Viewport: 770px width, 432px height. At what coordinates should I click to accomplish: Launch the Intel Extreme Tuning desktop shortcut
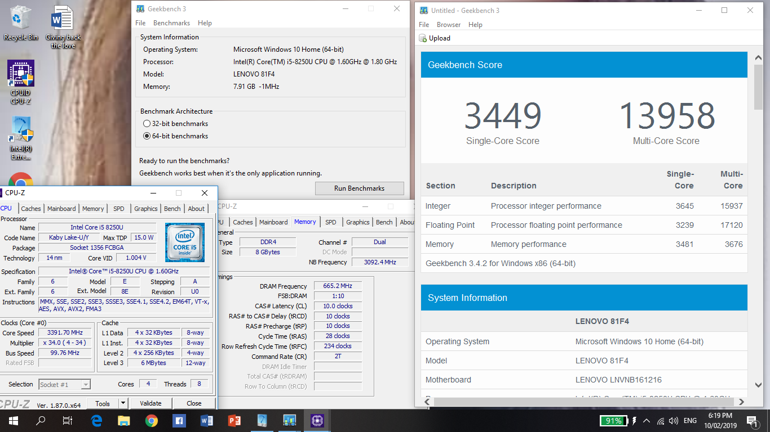pyautogui.click(x=21, y=138)
